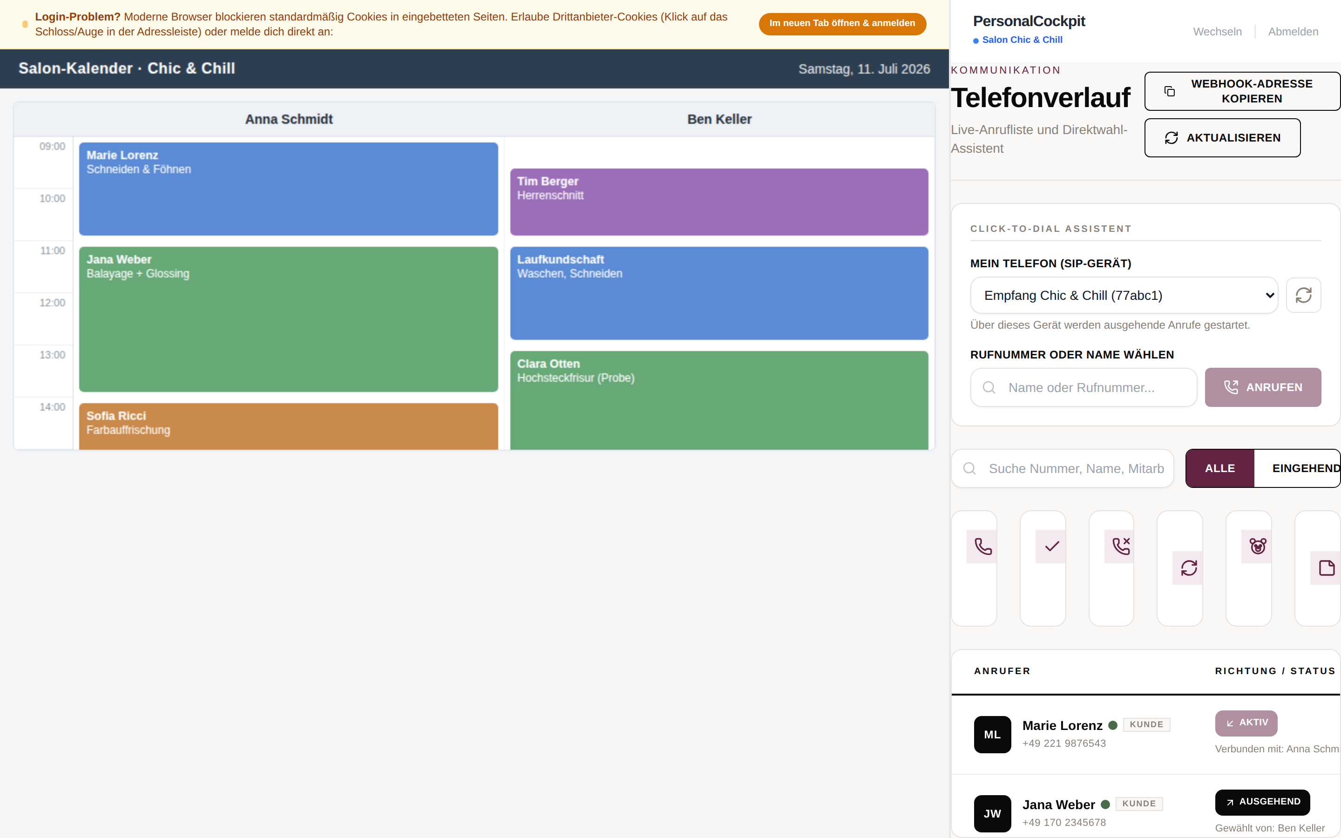Click Webhook-Adresse kopieren button
Screen dimensions: 1341x838
click(x=1242, y=91)
